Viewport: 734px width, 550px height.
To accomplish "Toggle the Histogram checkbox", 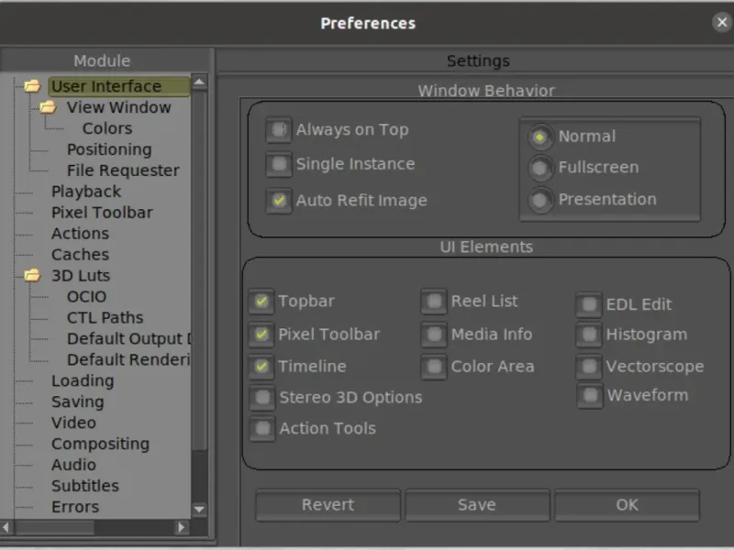I will click(x=589, y=335).
